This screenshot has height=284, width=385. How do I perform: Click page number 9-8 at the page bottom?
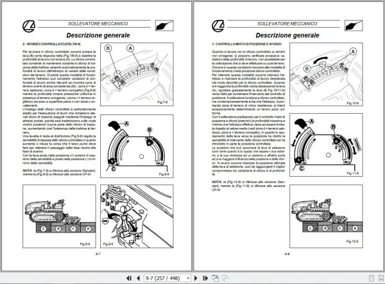point(287,254)
